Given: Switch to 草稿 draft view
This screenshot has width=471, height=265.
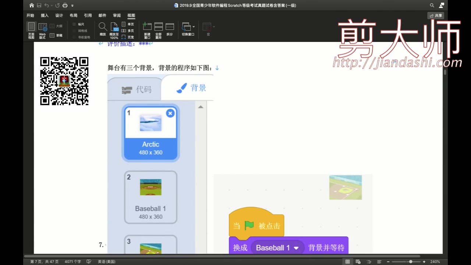Looking at the screenshot, I should [x=56, y=35].
